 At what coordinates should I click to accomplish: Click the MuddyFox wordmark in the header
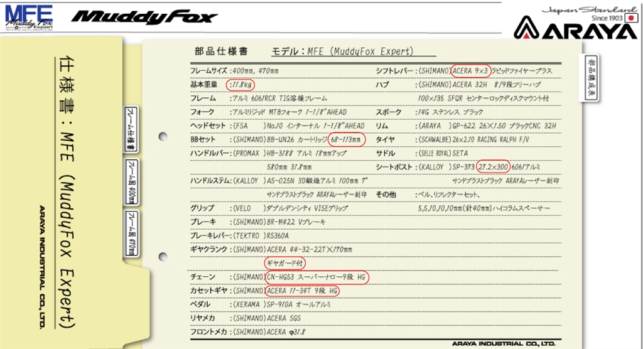[144, 17]
